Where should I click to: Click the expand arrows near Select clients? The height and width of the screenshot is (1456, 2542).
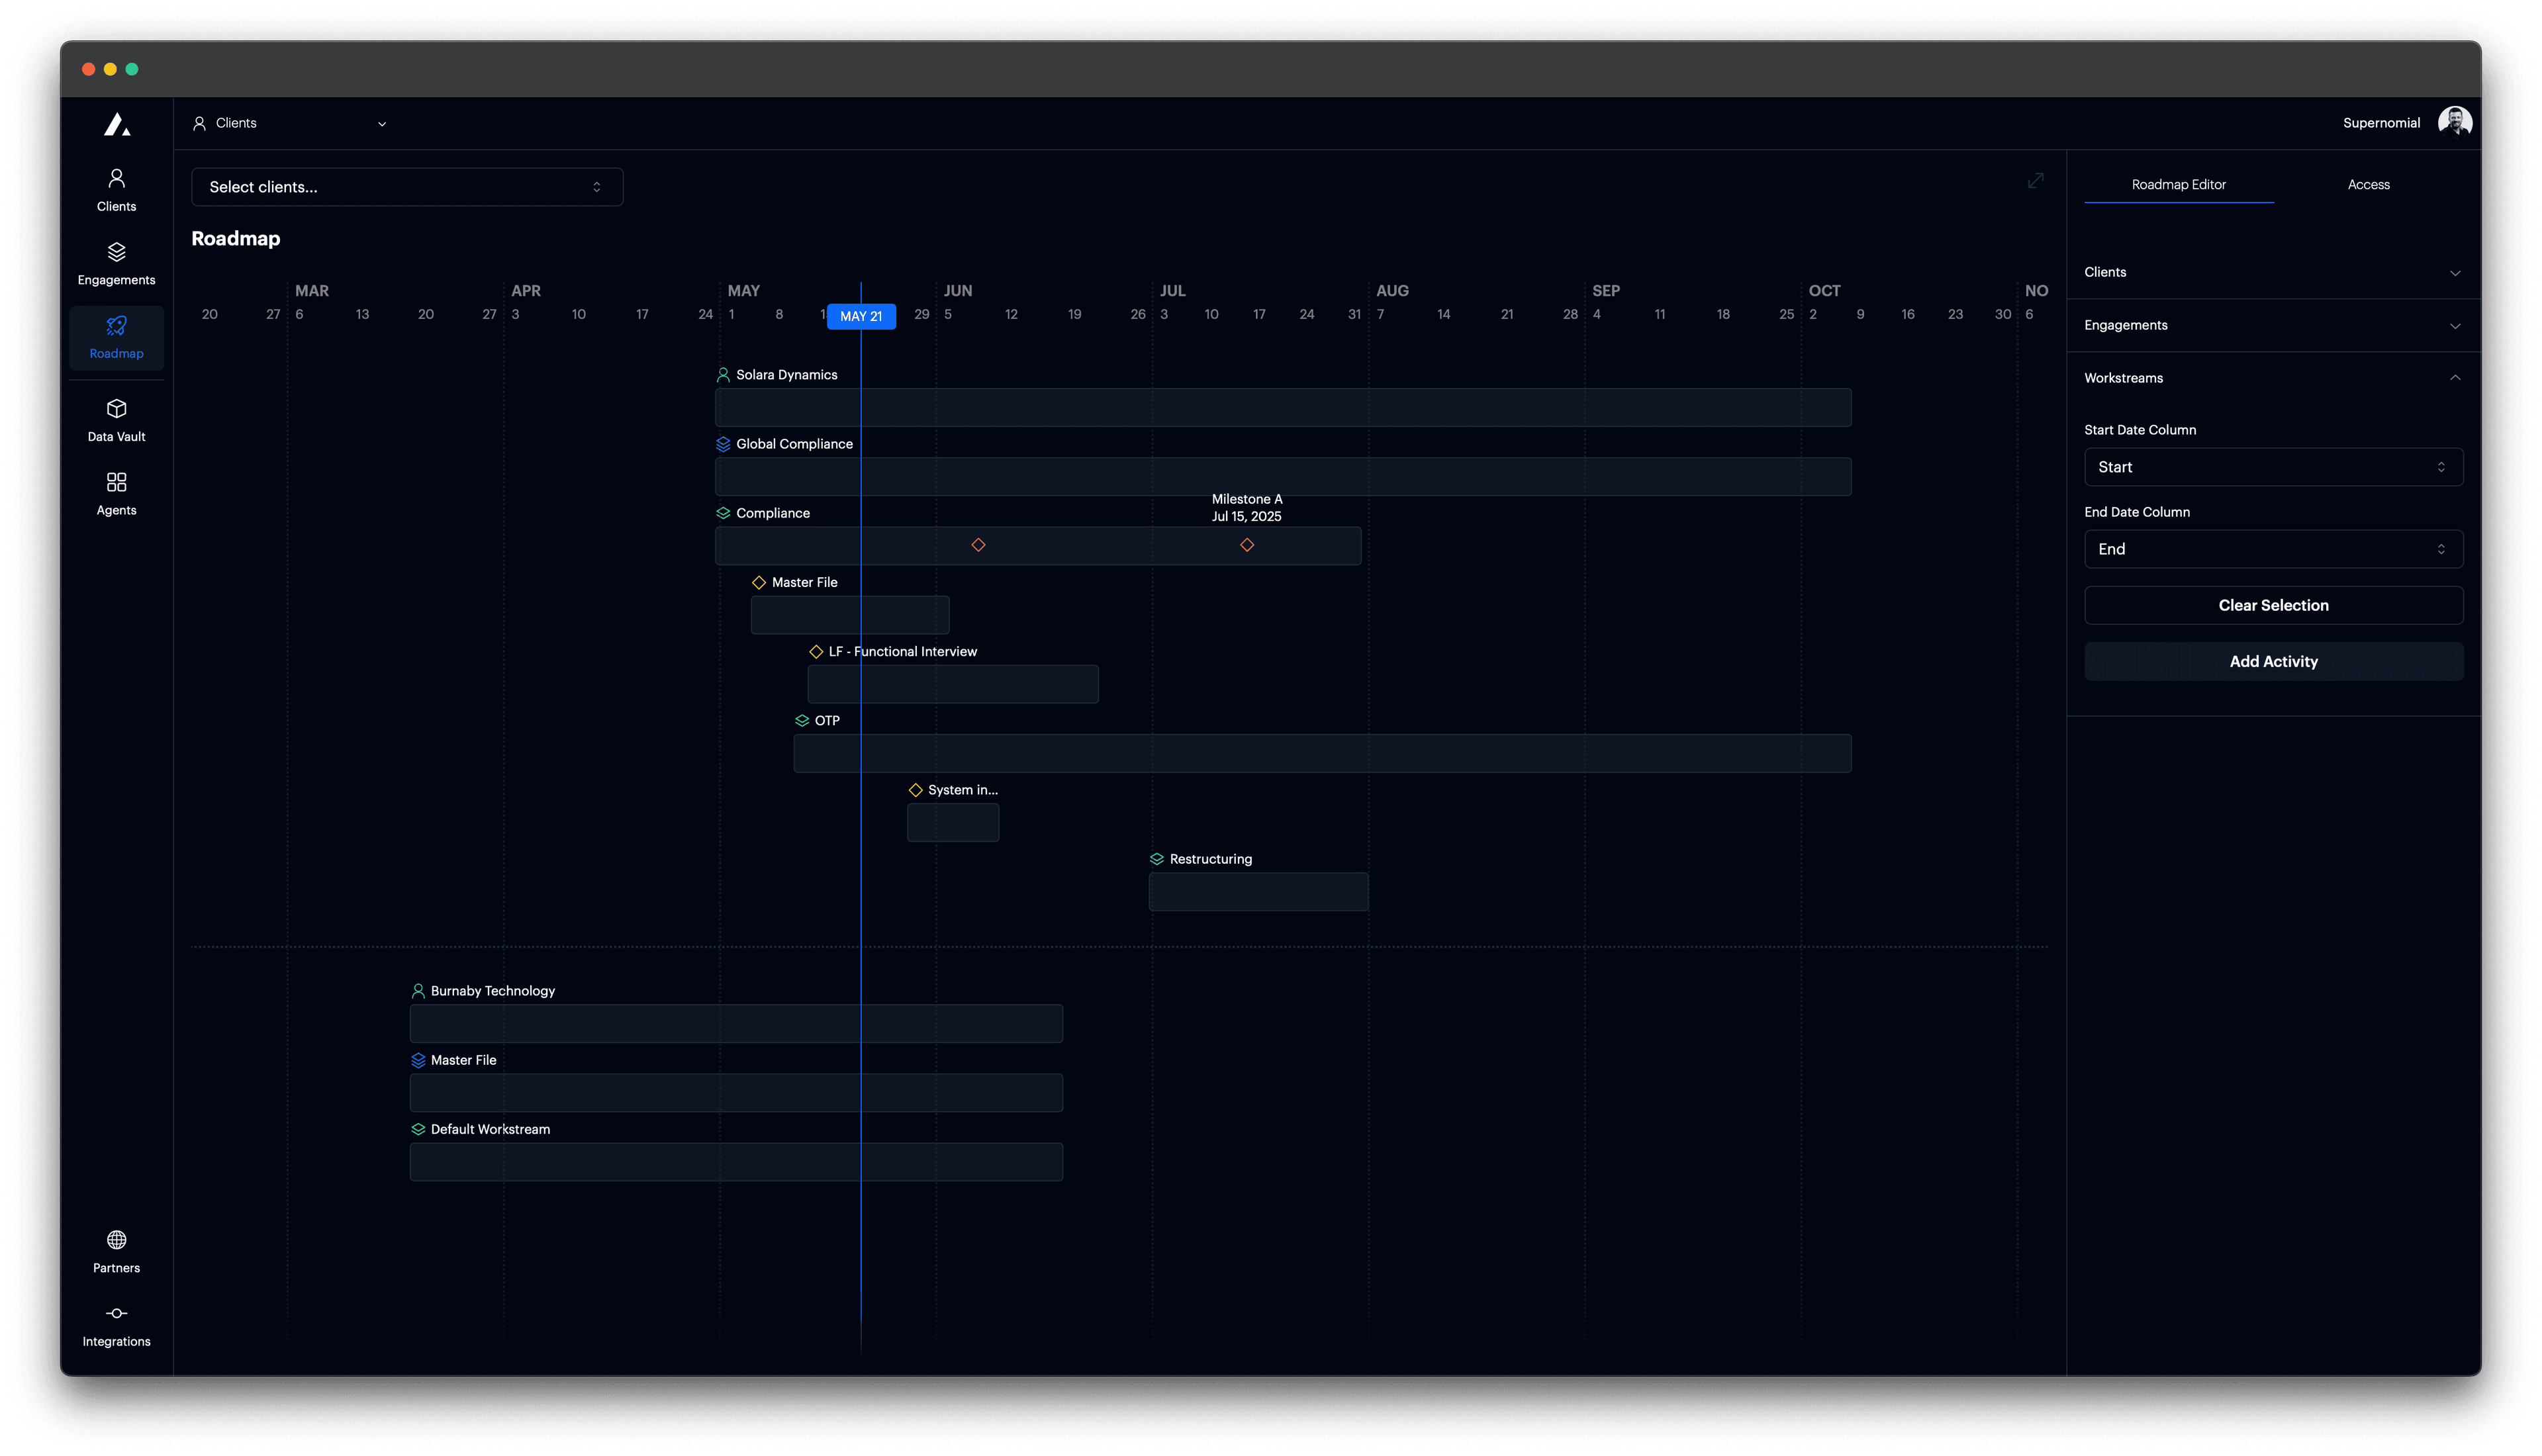coord(2035,181)
